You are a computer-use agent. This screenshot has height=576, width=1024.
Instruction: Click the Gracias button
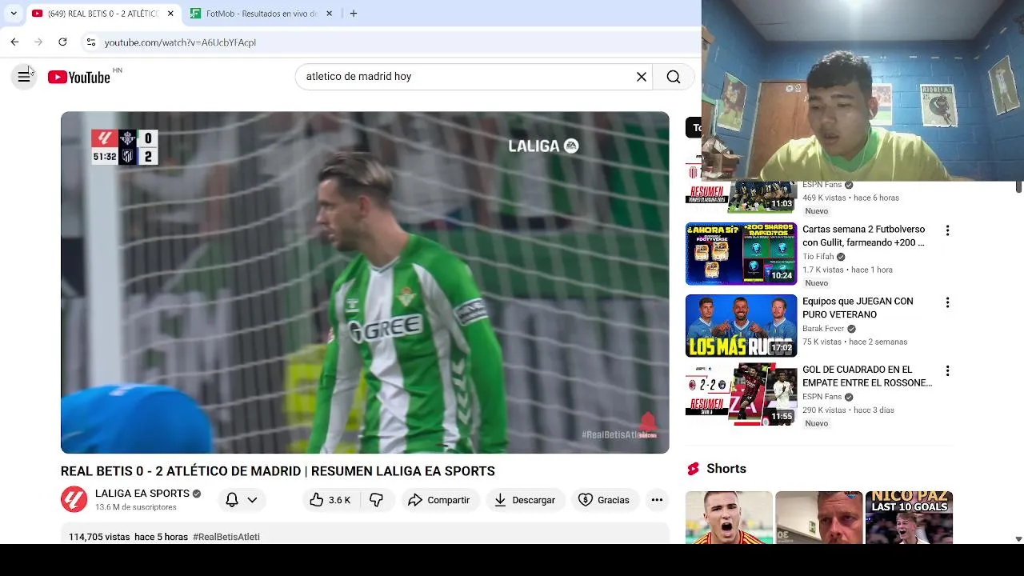coord(604,500)
